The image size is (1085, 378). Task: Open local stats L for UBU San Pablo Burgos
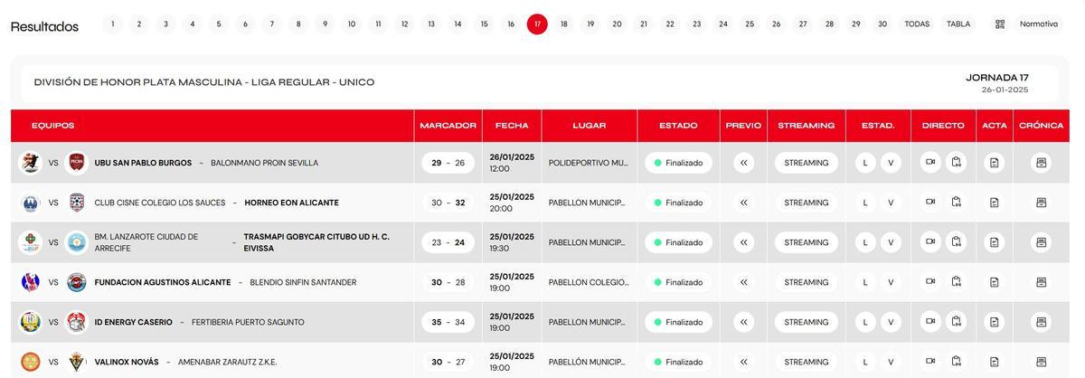point(865,163)
